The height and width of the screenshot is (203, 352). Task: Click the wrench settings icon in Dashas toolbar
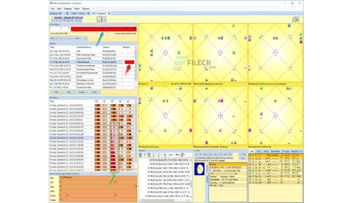[165, 155]
